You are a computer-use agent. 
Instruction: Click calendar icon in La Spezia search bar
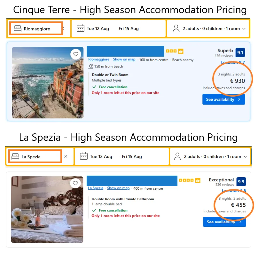click(x=84, y=156)
